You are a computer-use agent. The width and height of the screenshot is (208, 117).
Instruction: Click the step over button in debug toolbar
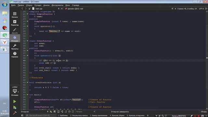[58, 112]
